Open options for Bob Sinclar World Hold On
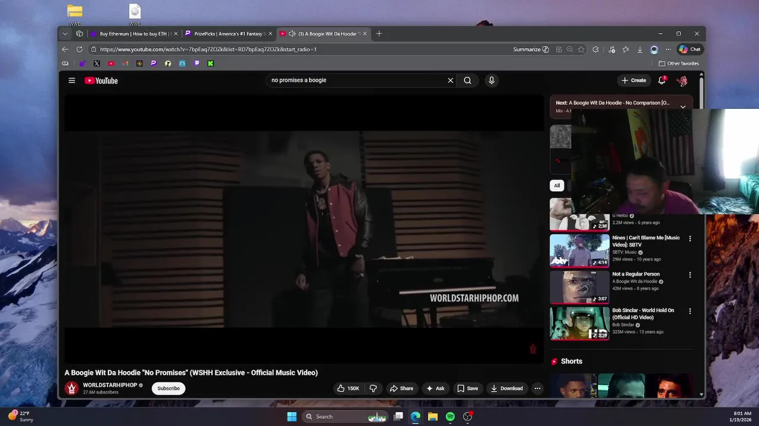This screenshot has height=426, width=759. pyautogui.click(x=690, y=311)
